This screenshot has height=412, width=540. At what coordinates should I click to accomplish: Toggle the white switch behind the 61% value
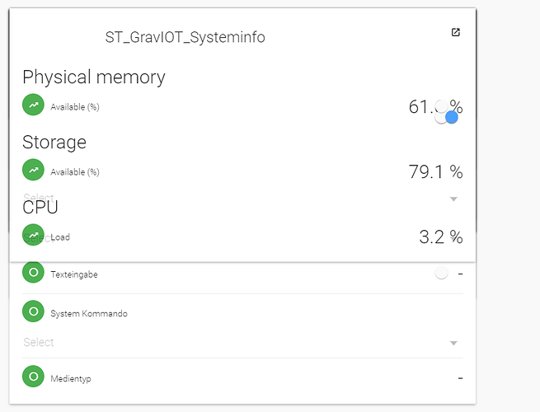coord(442,106)
